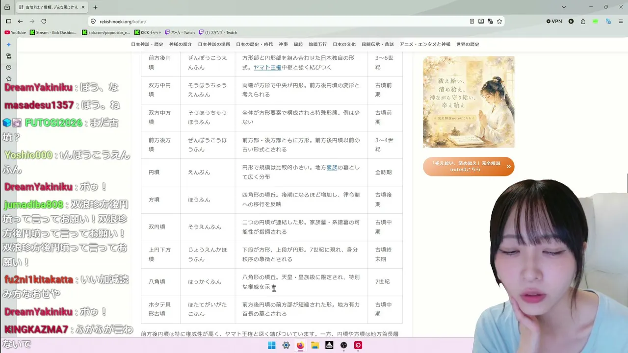Screen dimensions: 628x353
Task: Open the VPN button
Action: [x=554, y=21]
